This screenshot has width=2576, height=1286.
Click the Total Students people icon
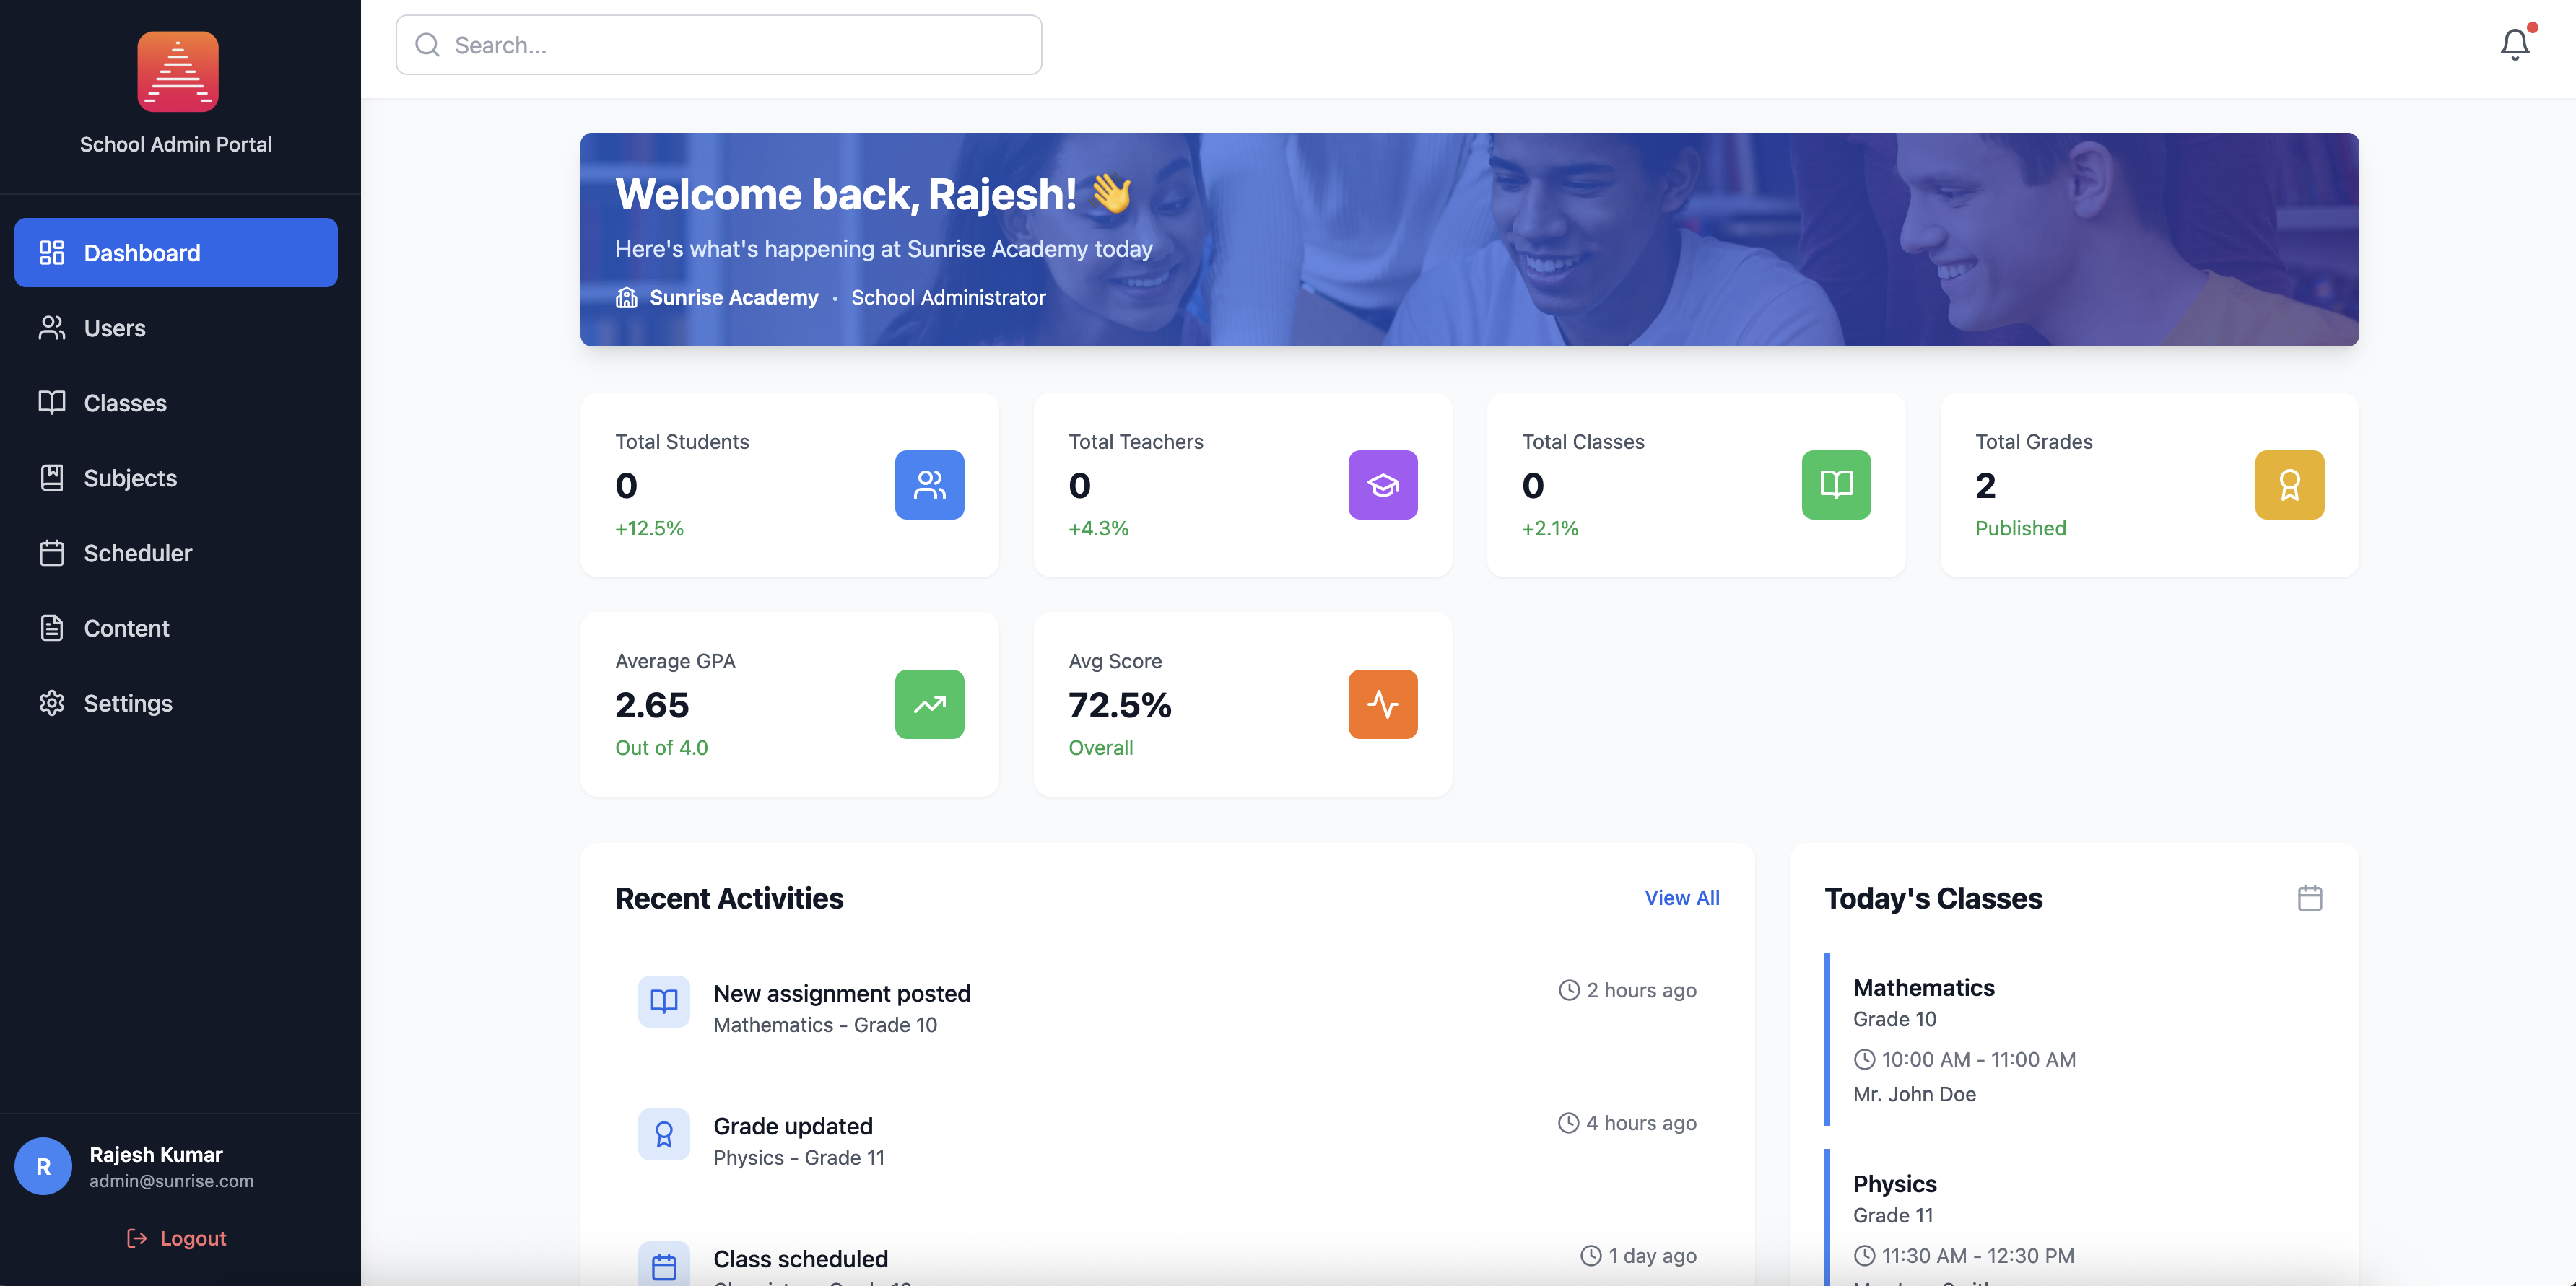click(929, 485)
